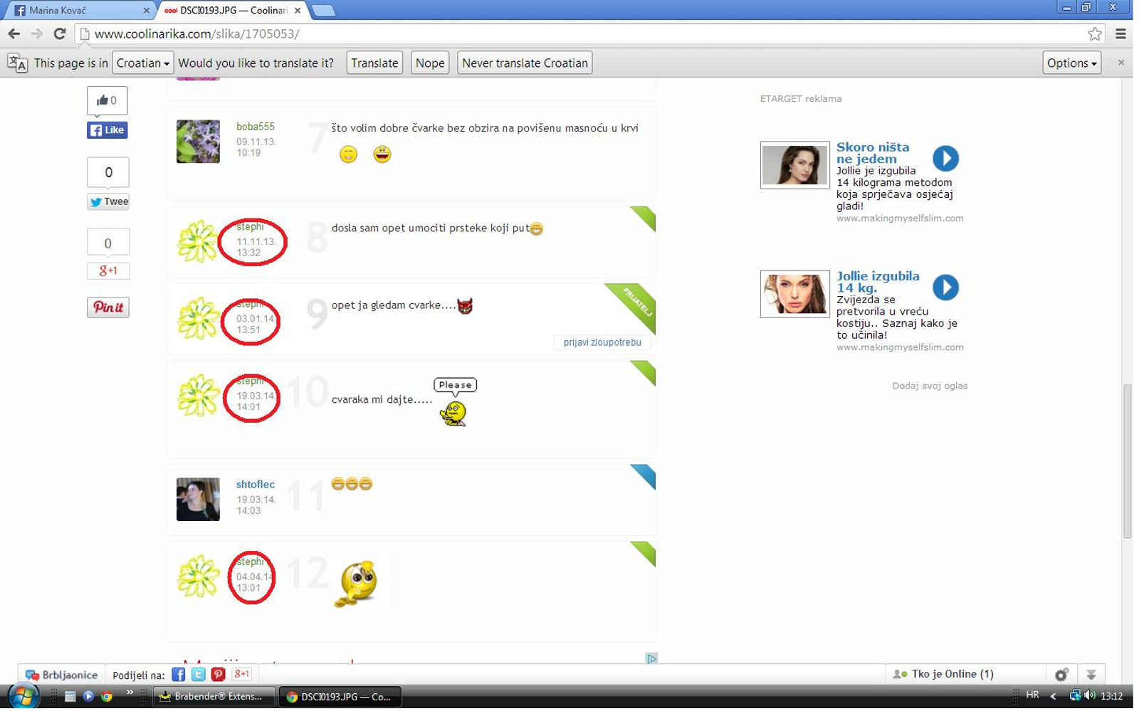
Task: Switch to the Marina Kovač tab
Action: [82, 10]
